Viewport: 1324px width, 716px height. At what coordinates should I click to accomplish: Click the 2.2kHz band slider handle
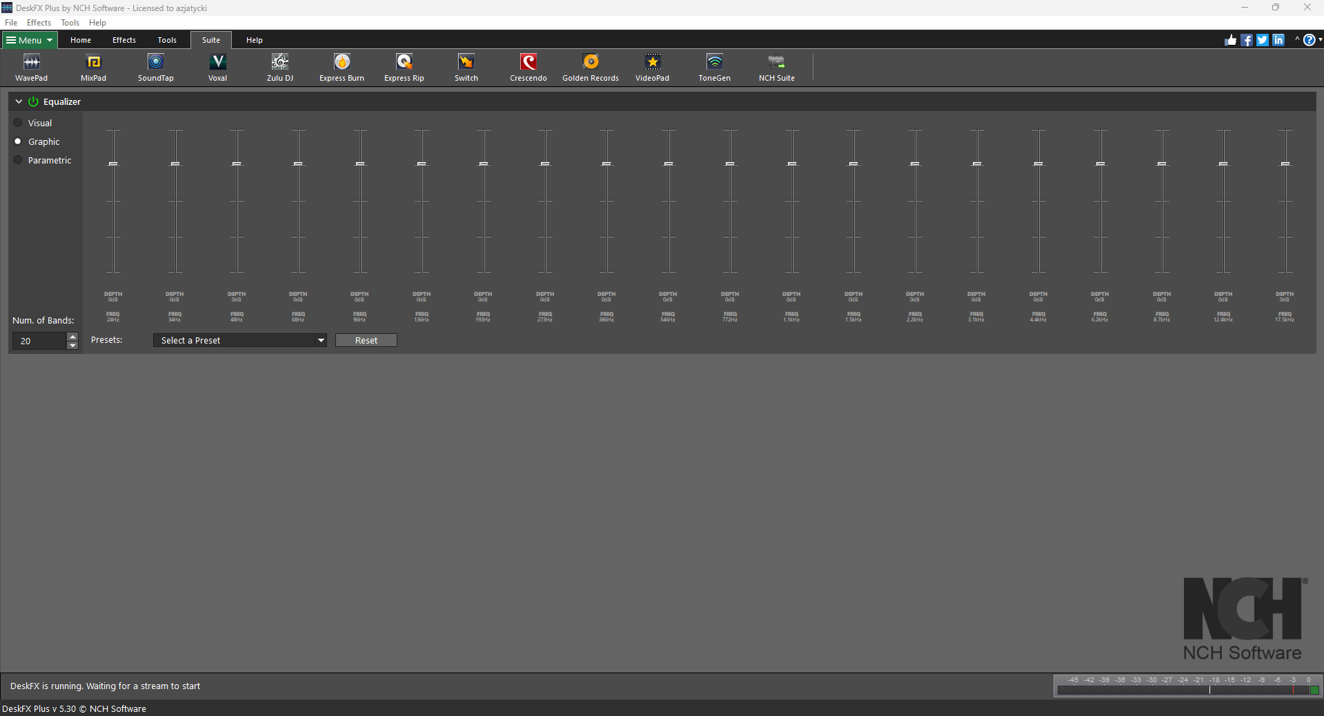(915, 163)
